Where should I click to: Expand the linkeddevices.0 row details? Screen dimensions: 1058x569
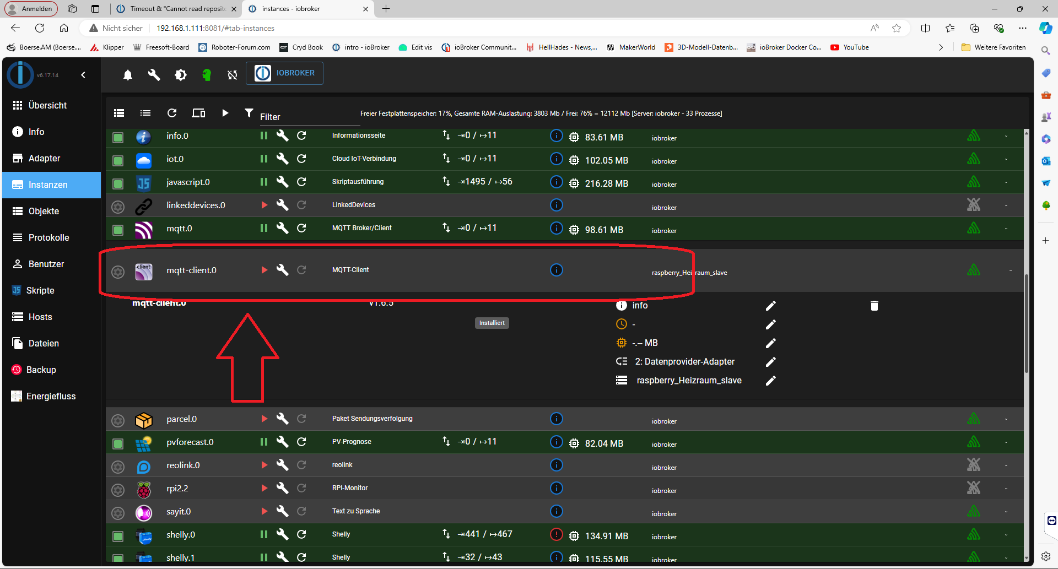click(x=1006, y=205)
